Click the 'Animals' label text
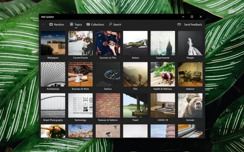This screenshot has width=244, height=152. [x=190, y=120]
